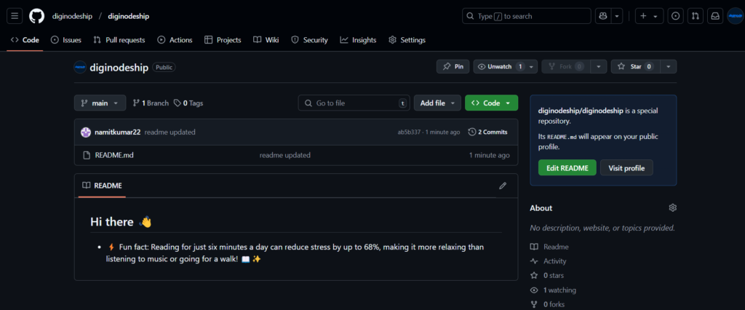
Task: View the 1 watching link
Action: tap(553, 290)
